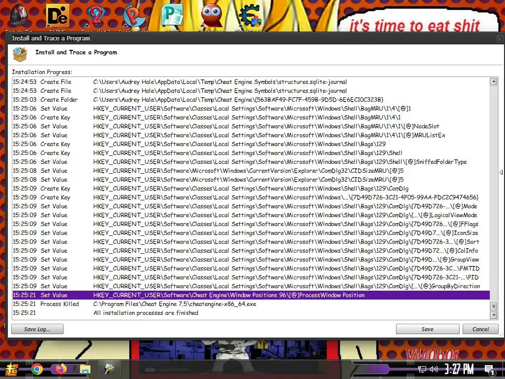Select the Set Value row ending '[@]Sort'
Image resolution: width=505 pixels, height=379 pixels.
coord(251,241)
